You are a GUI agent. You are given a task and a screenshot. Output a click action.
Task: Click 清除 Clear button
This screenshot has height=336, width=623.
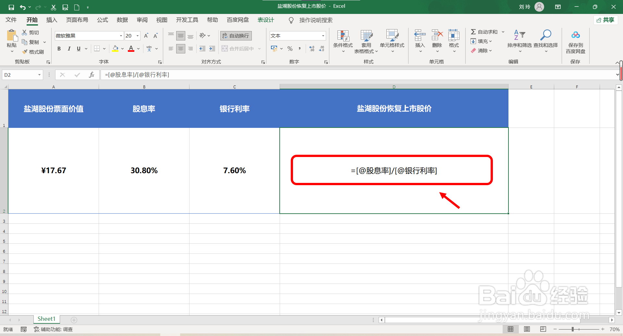481,50
